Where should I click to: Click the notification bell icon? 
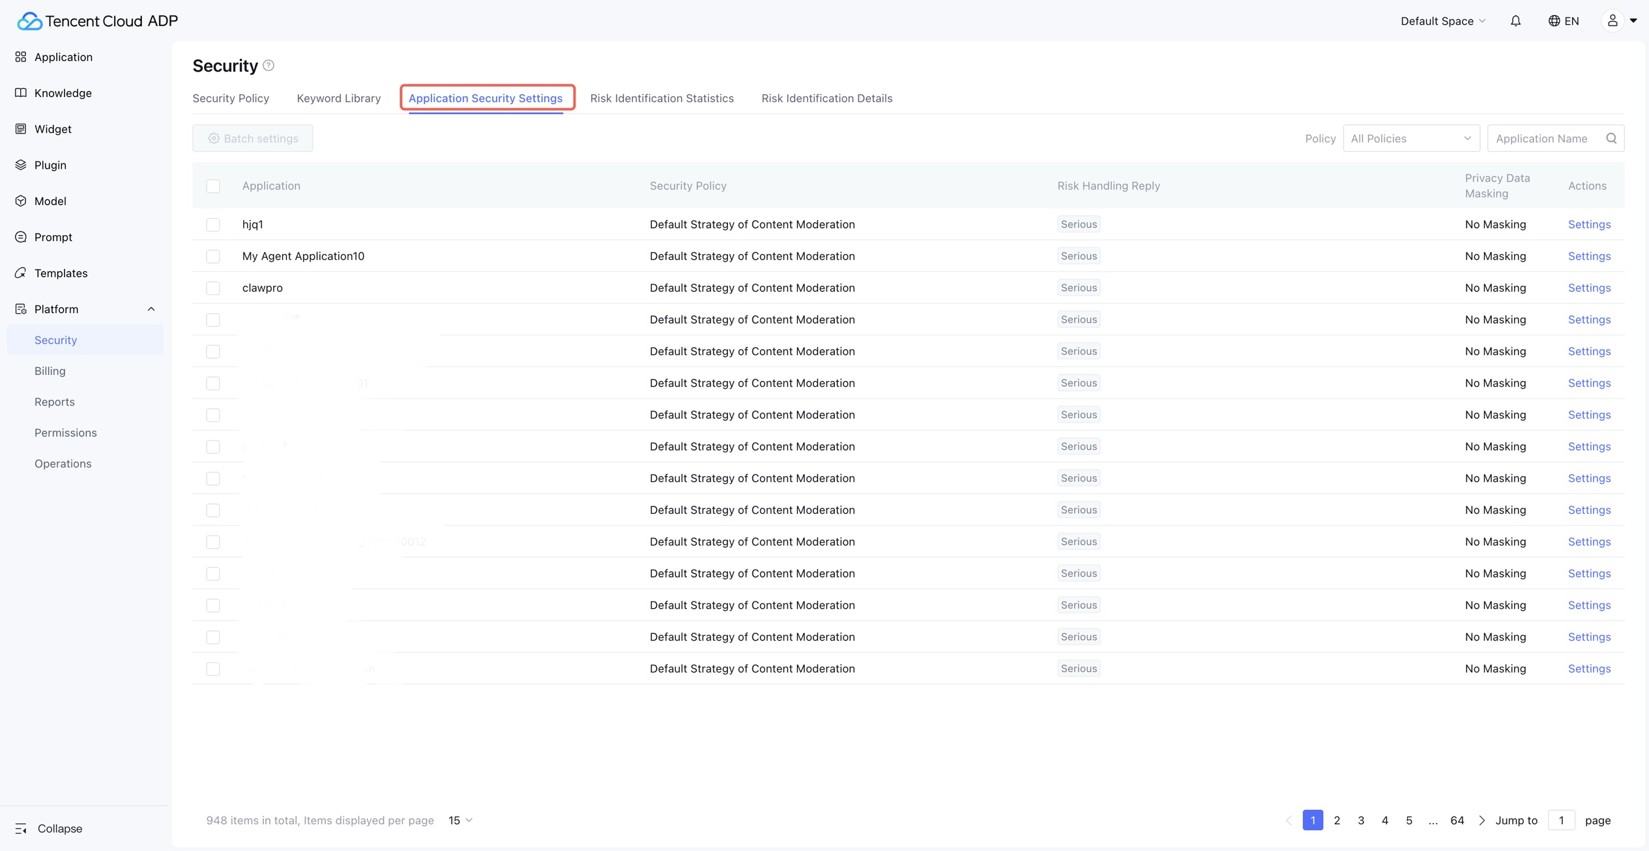pyautogui.click(x=1515, y=21)
